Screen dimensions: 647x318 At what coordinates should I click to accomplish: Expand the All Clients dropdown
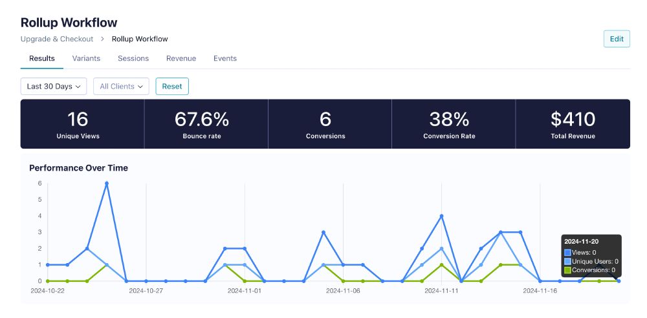122,86
